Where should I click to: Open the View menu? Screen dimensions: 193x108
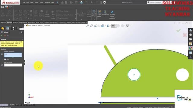pos(32,2)
